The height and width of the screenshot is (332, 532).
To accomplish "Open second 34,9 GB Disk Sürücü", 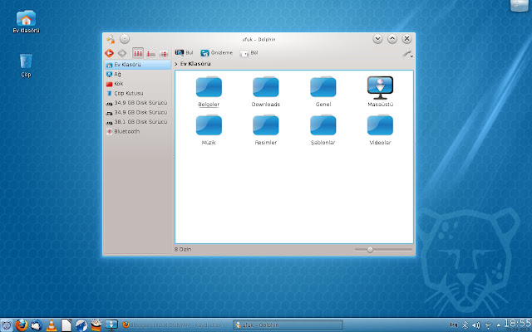I will point(138,112).
